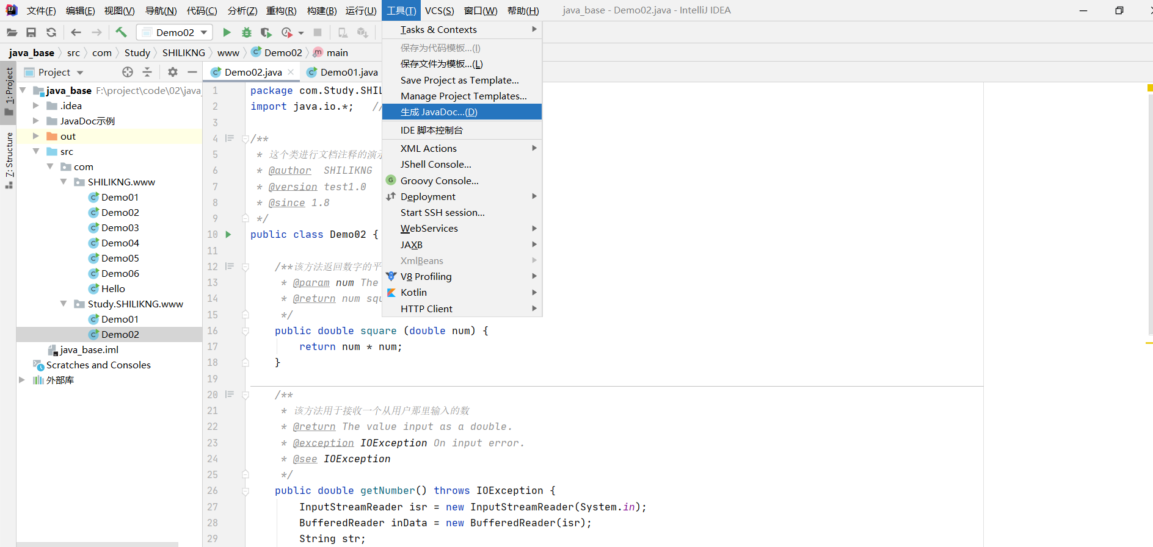Open the VCS(S) menu
The height and width of the screenshot is (547, 1153).
439,10
